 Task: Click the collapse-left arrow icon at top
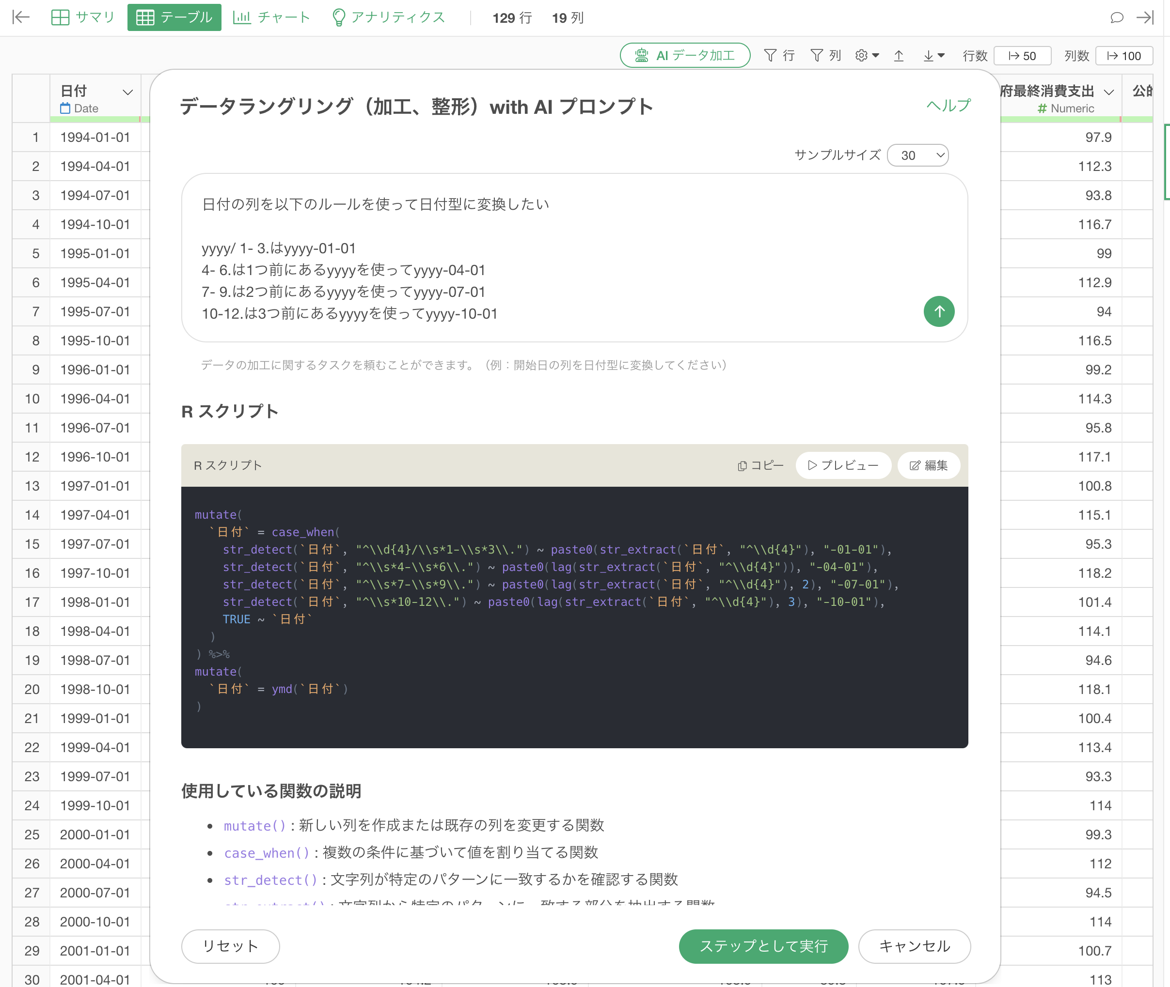21,17
